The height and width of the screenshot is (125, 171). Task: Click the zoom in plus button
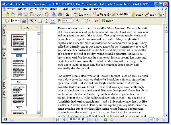click(78, 21)
